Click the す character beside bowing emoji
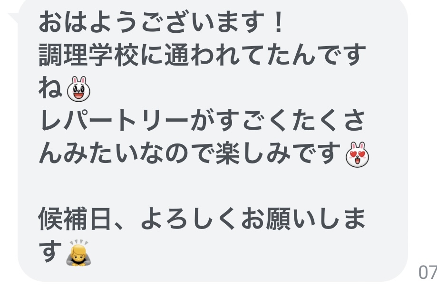This screenshot has height=296, width=437. point(50,251)
